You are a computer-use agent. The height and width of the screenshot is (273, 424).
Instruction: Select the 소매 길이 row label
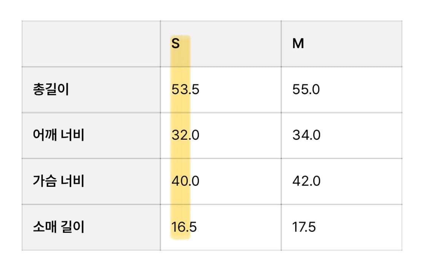(x=58, y=227)
